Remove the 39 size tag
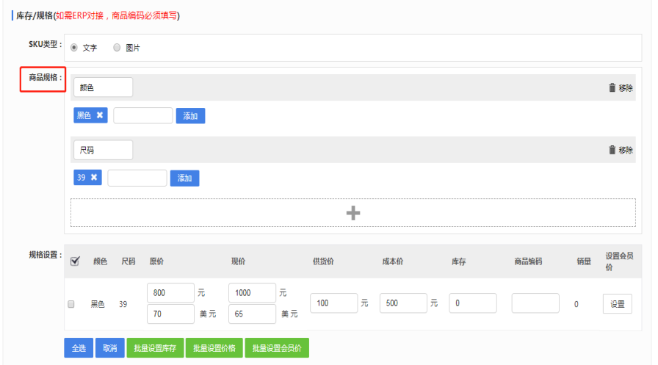This screenshot has height=365, width=658. point(94,178)
